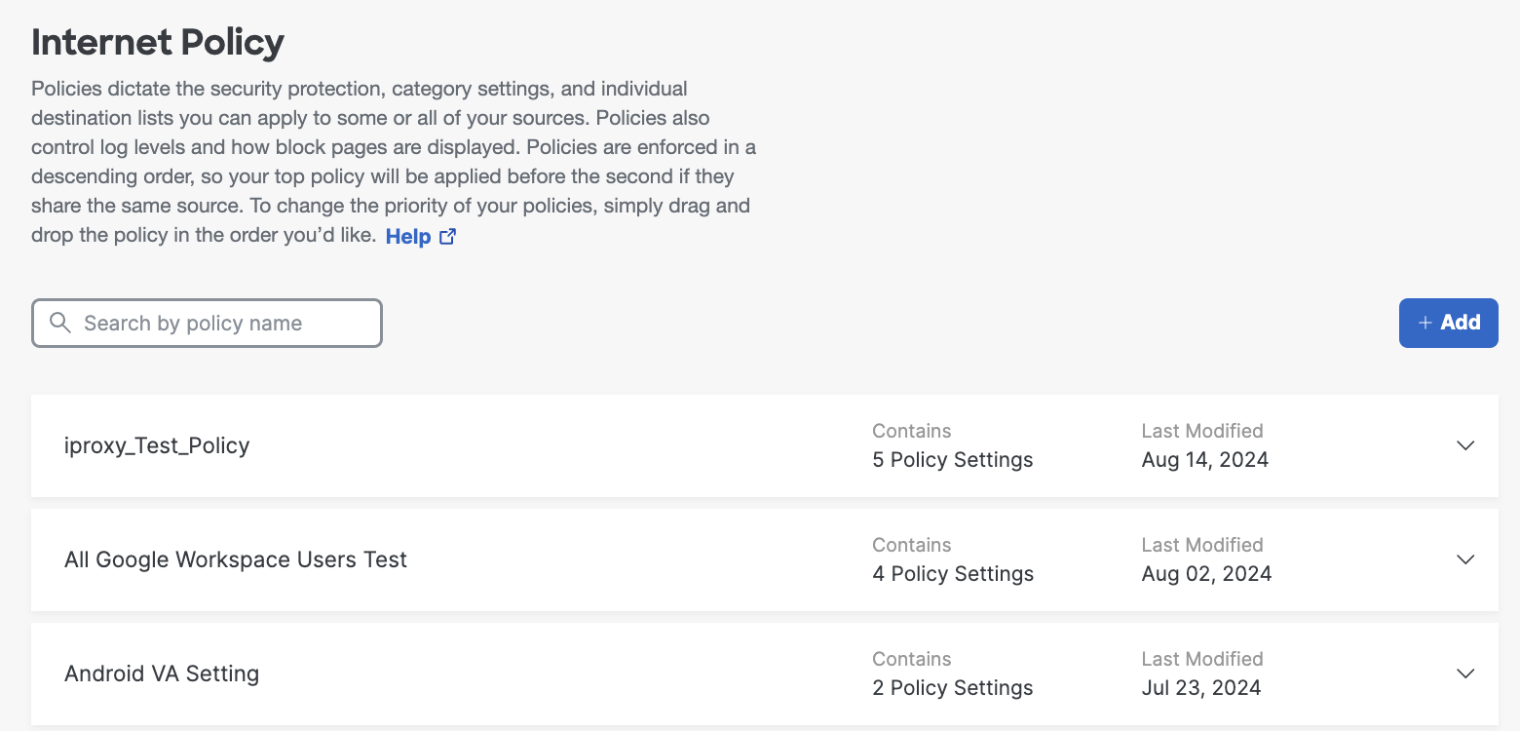Click the 5 Policy Settings text
Screen dimensions: 1520x731
pyautogui.click(x=952, y=460)
